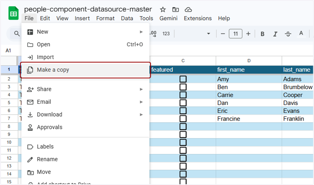Increase decimal places toolbar button

153,34
